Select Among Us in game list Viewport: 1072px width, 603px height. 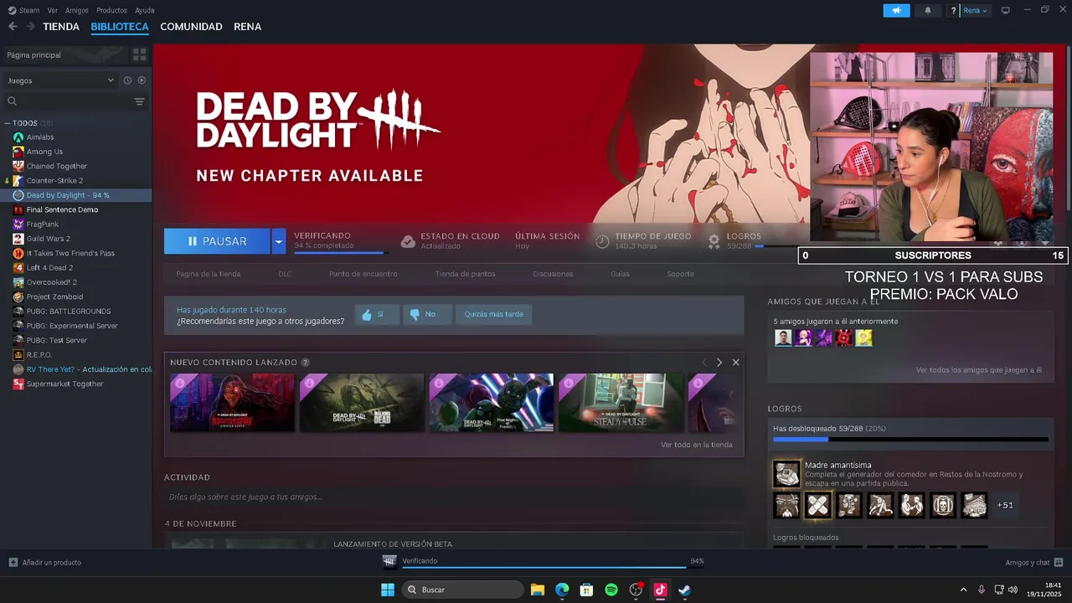click(x=44, y=152)
